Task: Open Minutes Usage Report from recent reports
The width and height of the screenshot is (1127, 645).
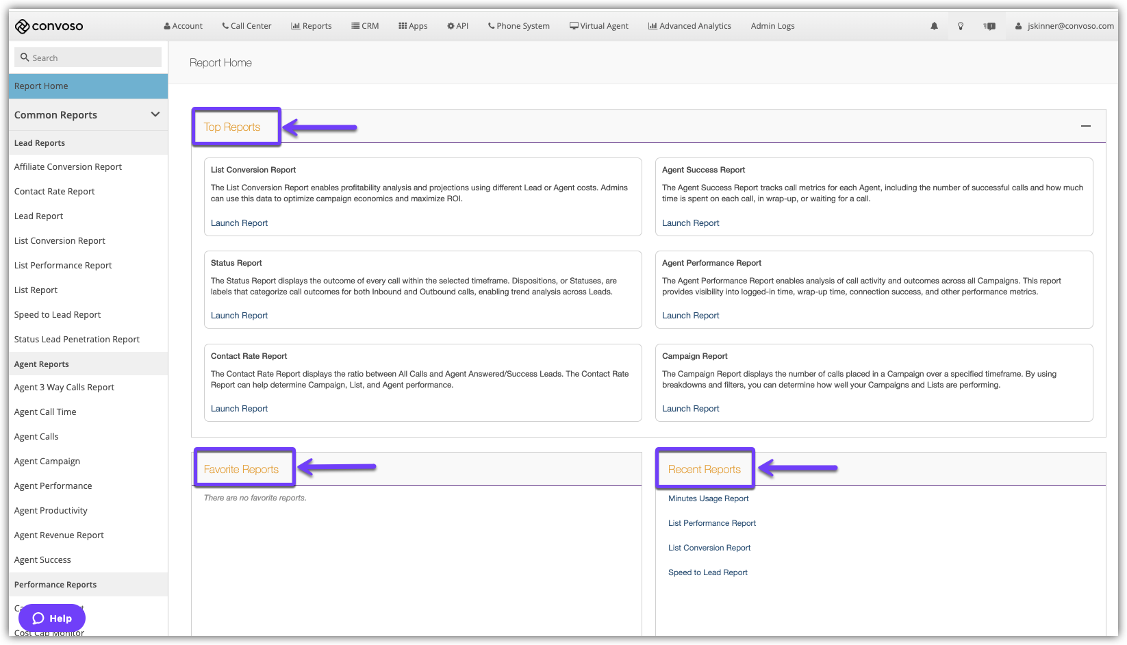Action: coord(708,498)
